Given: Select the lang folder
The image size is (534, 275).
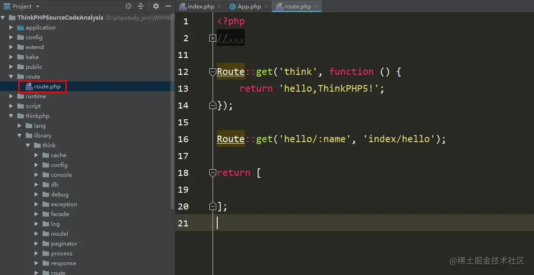Looking at the screenshot, I should click(x=36, y=126).
